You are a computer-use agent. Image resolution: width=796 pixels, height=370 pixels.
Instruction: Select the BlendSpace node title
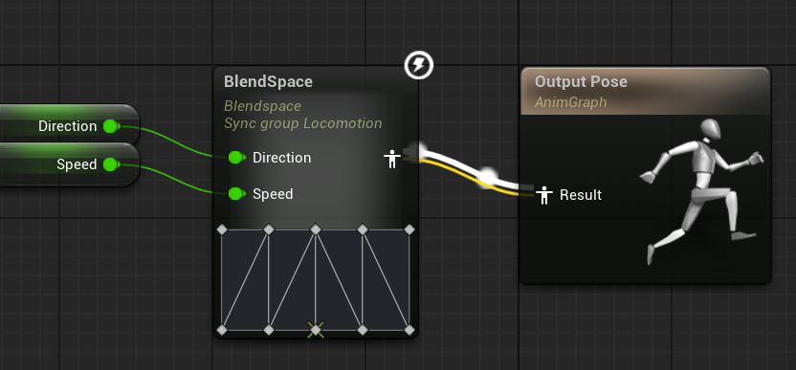(268, 81)
